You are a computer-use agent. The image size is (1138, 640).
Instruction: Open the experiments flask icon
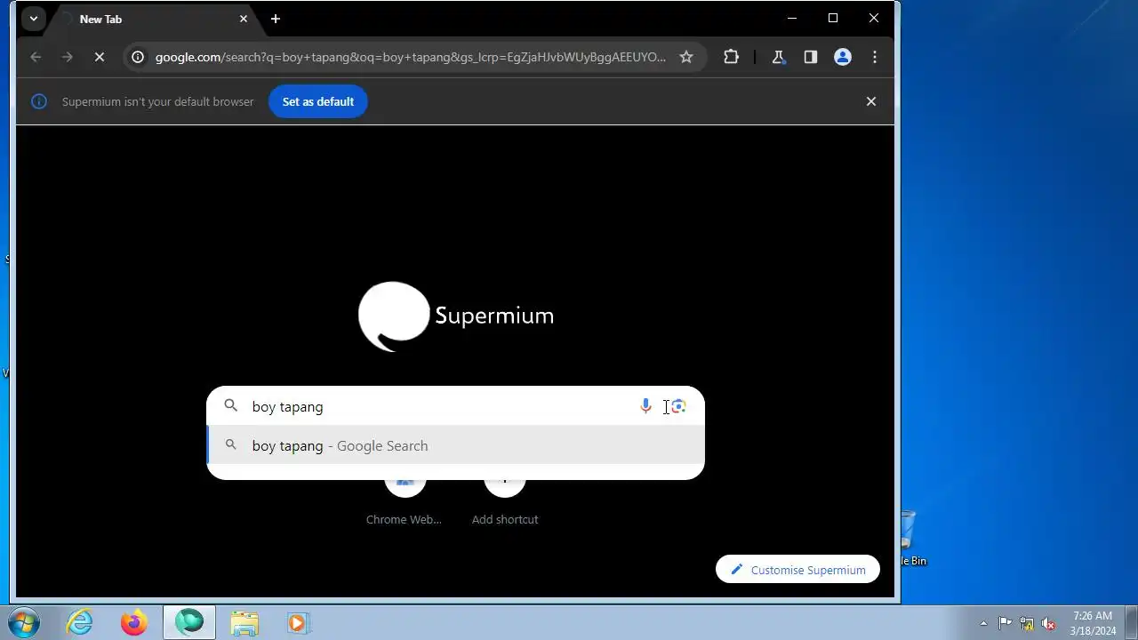coord(778,57)
